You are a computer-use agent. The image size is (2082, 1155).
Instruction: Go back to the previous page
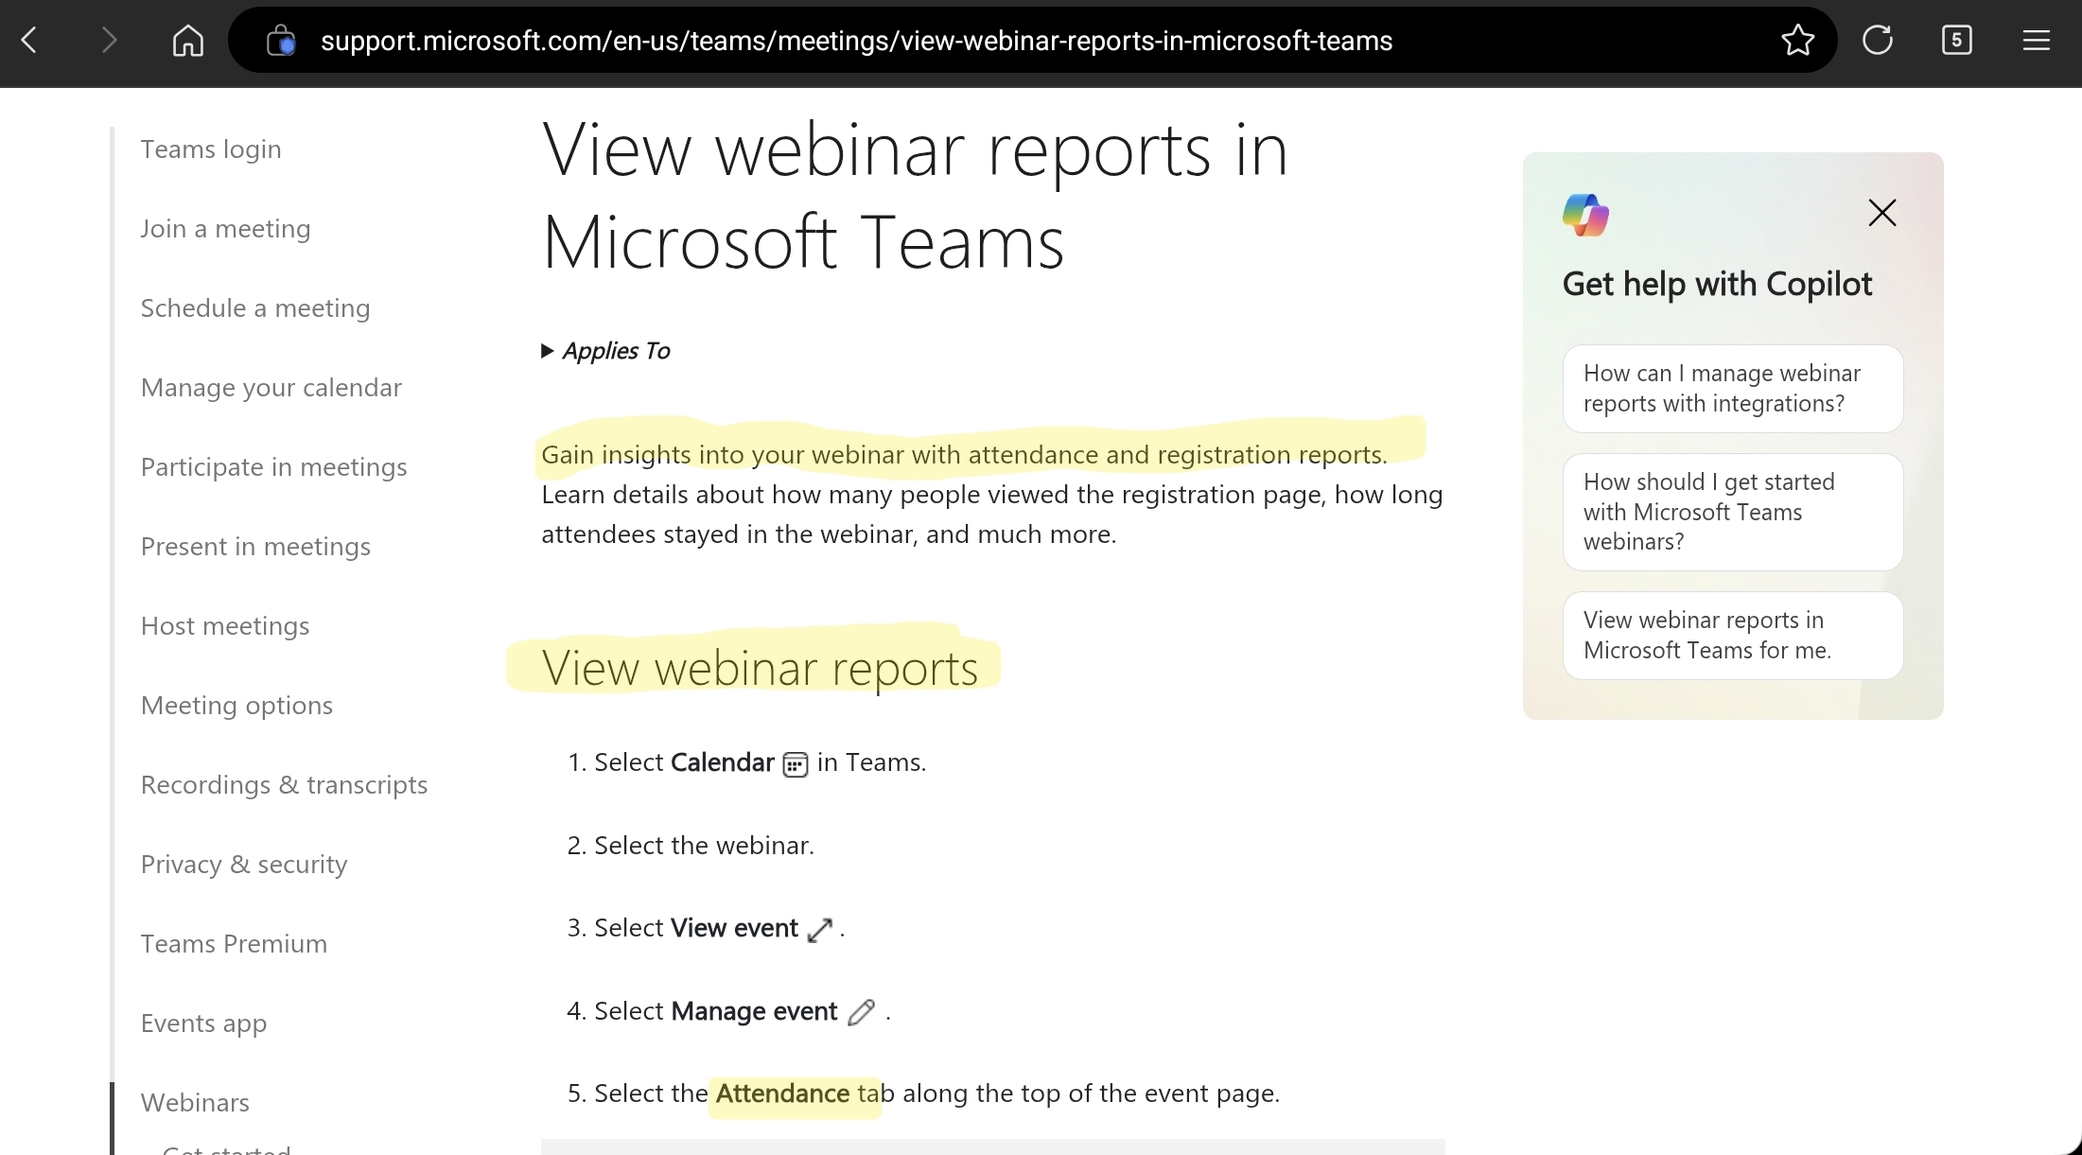pos(29,41)
